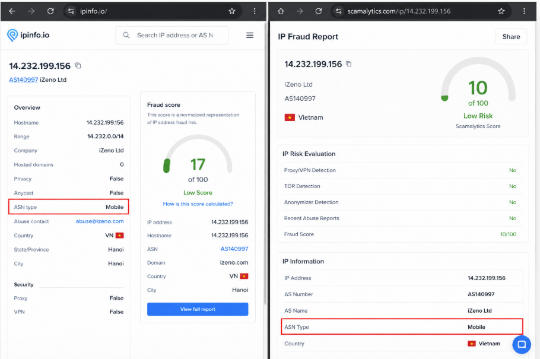Click the search magnifier icon on ipinfo.io

click(126, 35)
